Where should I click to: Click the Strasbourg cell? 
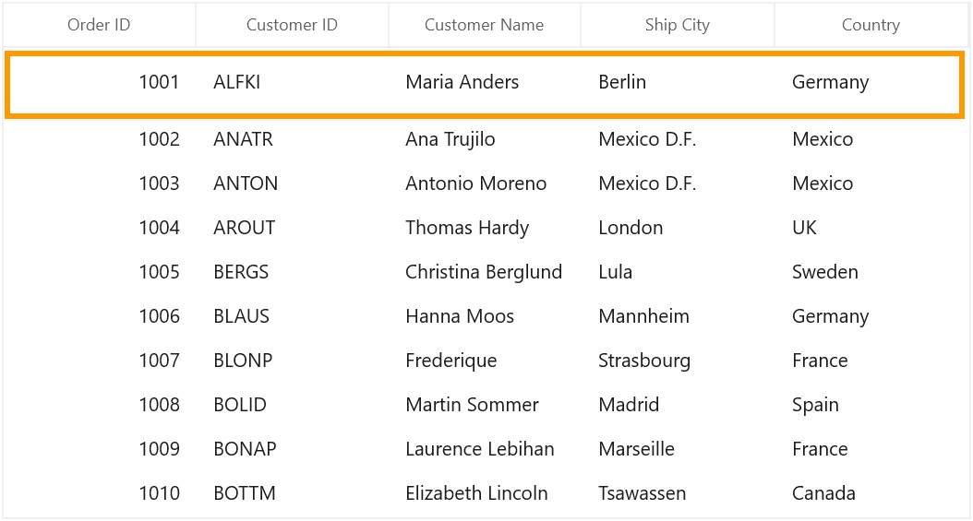click(678, 361)
